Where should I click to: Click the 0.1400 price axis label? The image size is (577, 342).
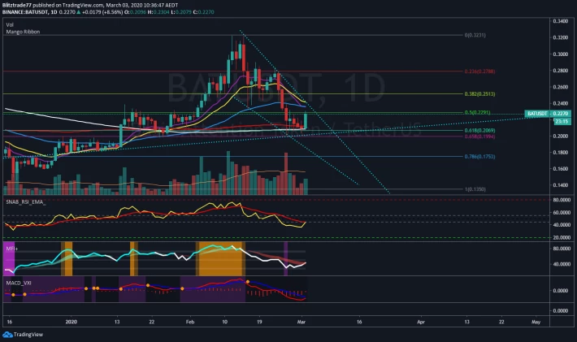tap(561, 185)
